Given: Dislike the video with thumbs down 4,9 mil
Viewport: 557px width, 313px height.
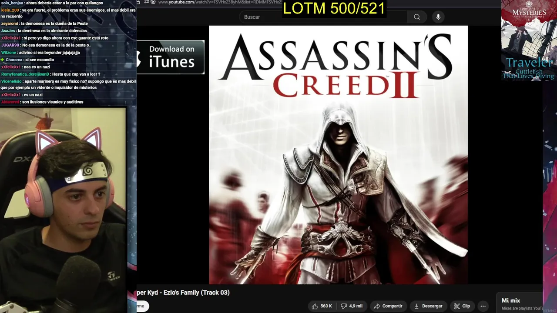Looking at the screenshot, I should (x=352, y=306).
